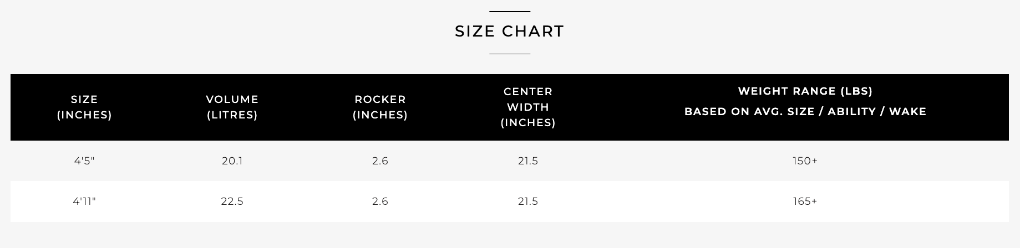Select the 165+ weight range cell
The image size is (1020, 248).
tap(805, 201)
